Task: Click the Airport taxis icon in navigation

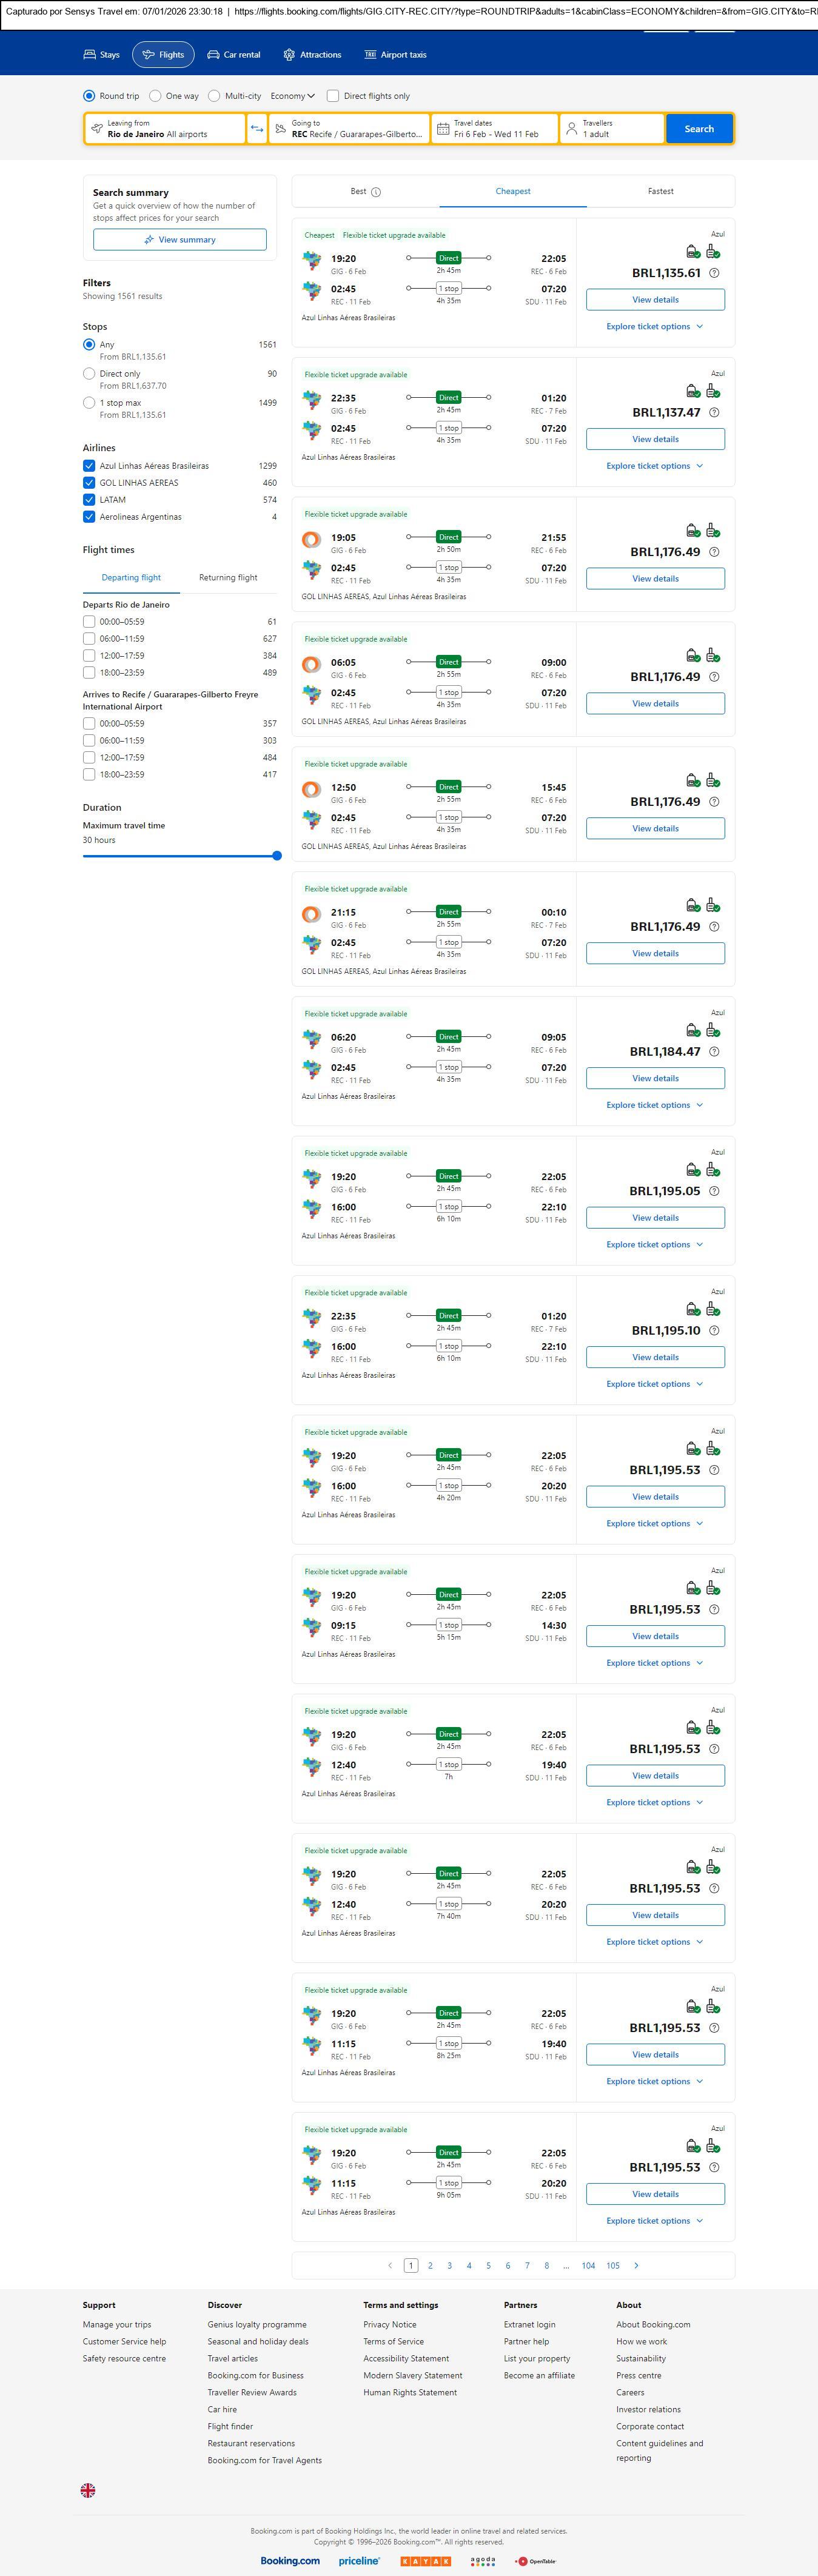Action: tap(370, 55)
